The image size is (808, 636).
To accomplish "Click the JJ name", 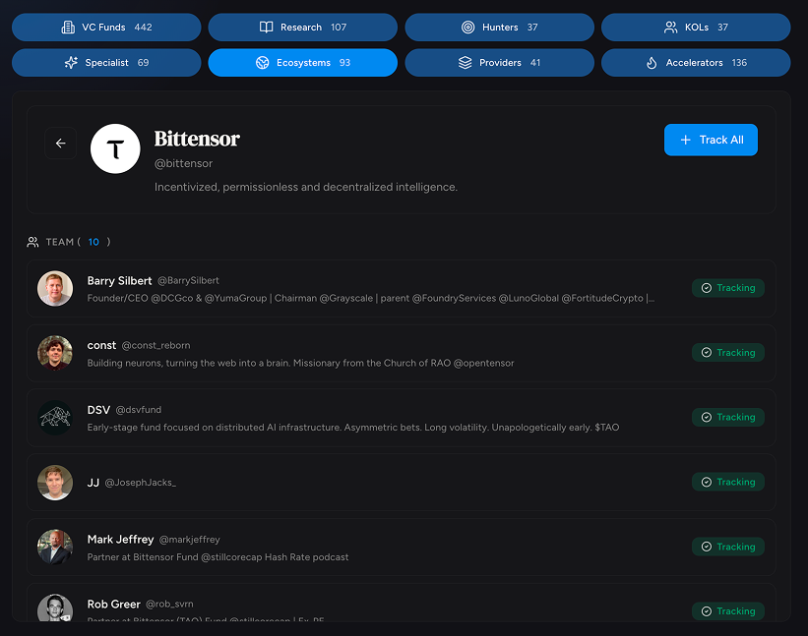I will (x=93, y=483).
